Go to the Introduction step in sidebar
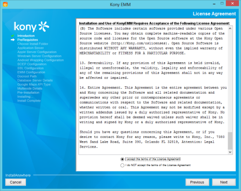The image size is (241, 191). click(x=26, y=36)
